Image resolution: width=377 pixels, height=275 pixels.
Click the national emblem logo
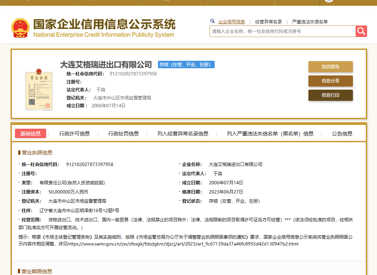20,28
